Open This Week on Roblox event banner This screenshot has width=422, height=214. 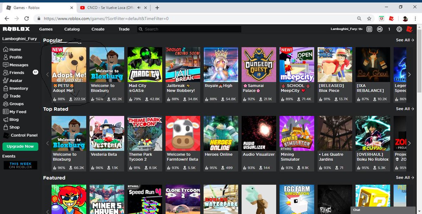tap(20, 165)
